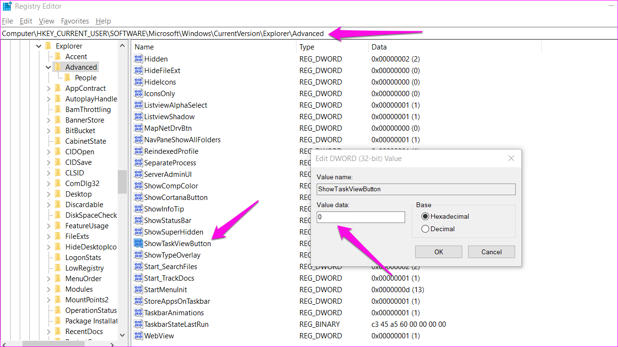
Task: Select the Decimal base option
Action: coord(425,229)
